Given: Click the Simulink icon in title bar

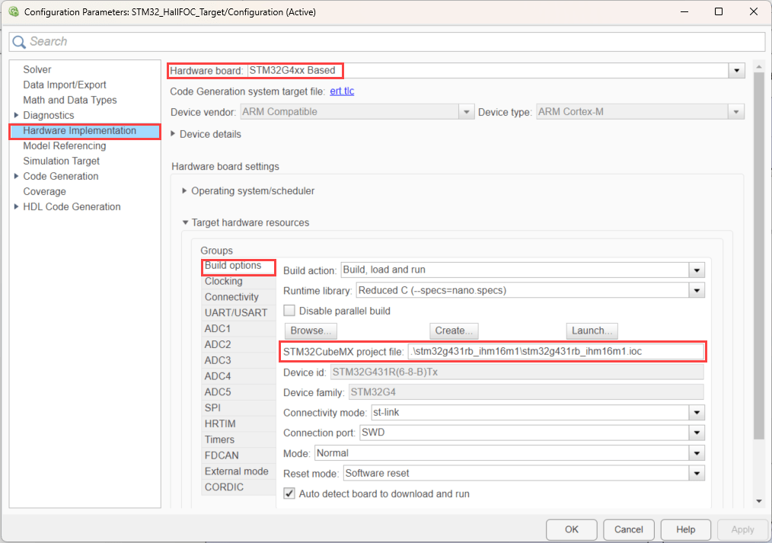Looking at the screenshot, I should click(13, 12).
